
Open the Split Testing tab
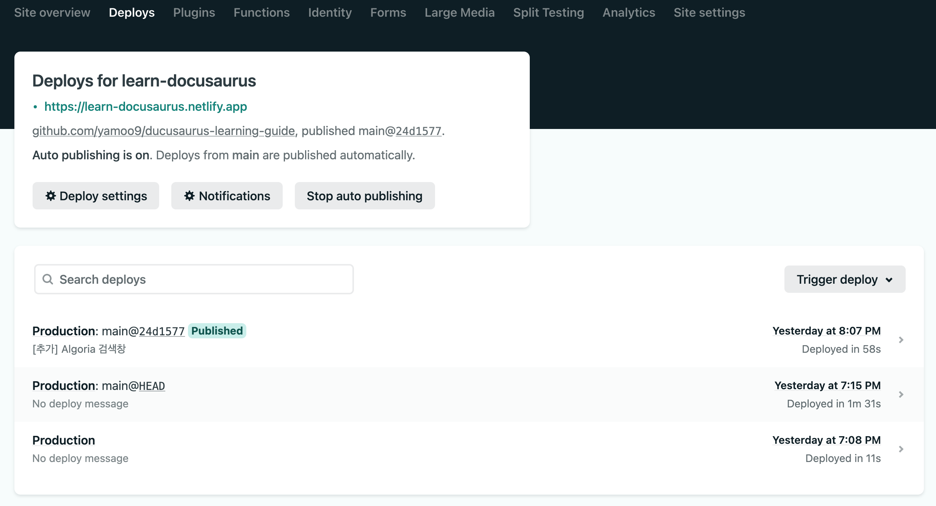tap(548, 13)
